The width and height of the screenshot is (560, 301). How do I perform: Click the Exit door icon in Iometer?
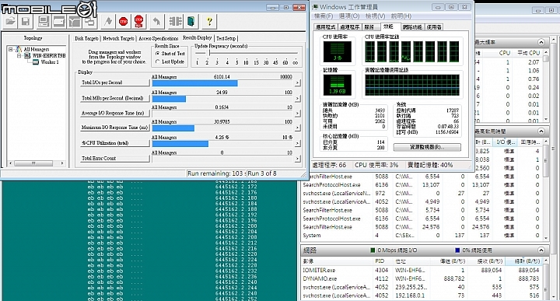191,22
